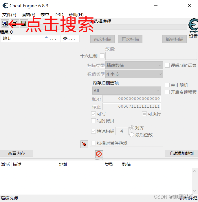Click 手动添加地址 button
Screen dimensions: 198x202
[x=181, y=153]
